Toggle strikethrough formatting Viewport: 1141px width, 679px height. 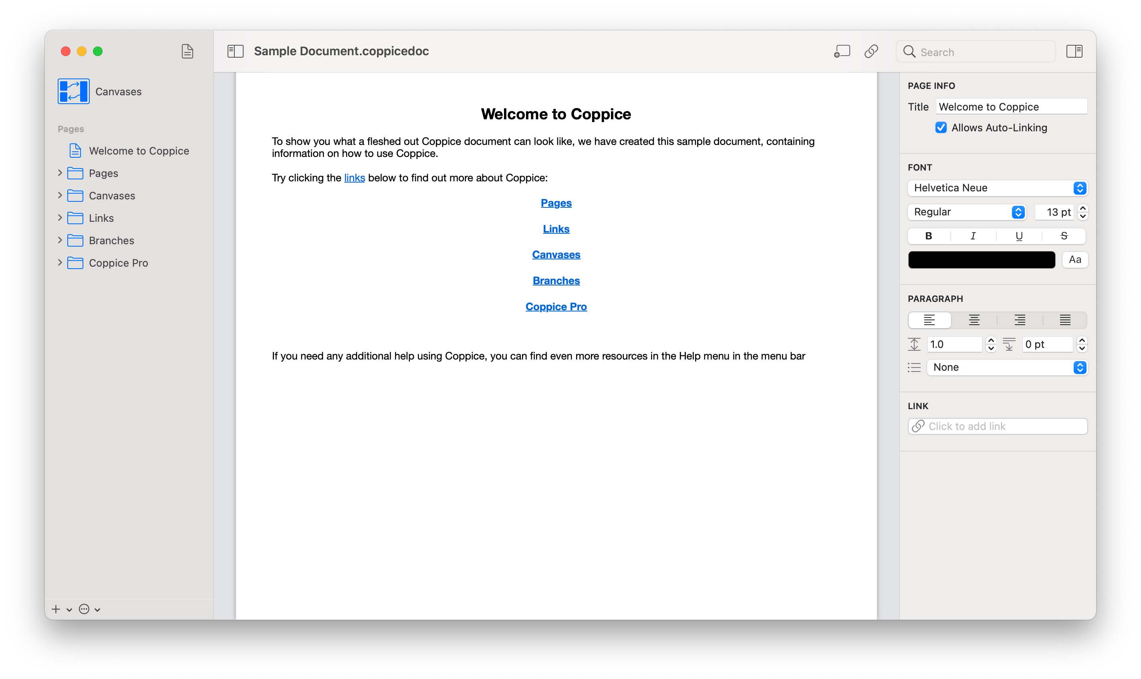[1064, 236]
